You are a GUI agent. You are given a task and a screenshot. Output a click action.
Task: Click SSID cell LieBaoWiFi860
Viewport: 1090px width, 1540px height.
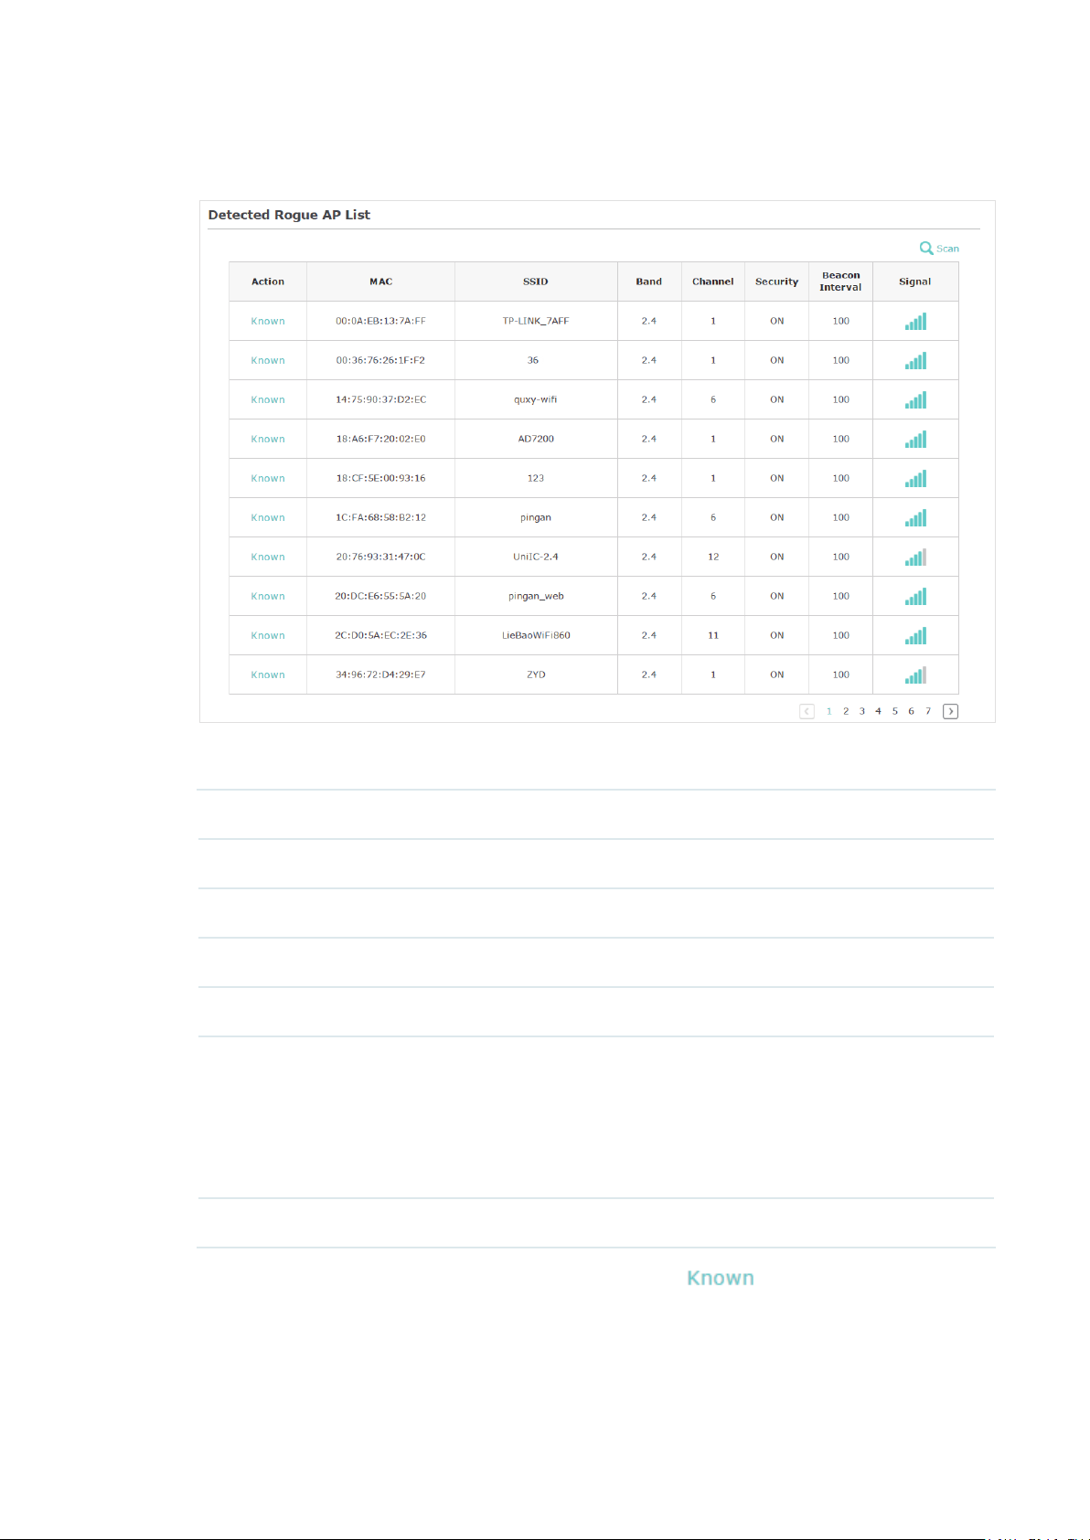coord(536,635)
